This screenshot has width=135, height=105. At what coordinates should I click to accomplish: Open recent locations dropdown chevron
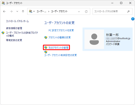click(x=17, y=11)
